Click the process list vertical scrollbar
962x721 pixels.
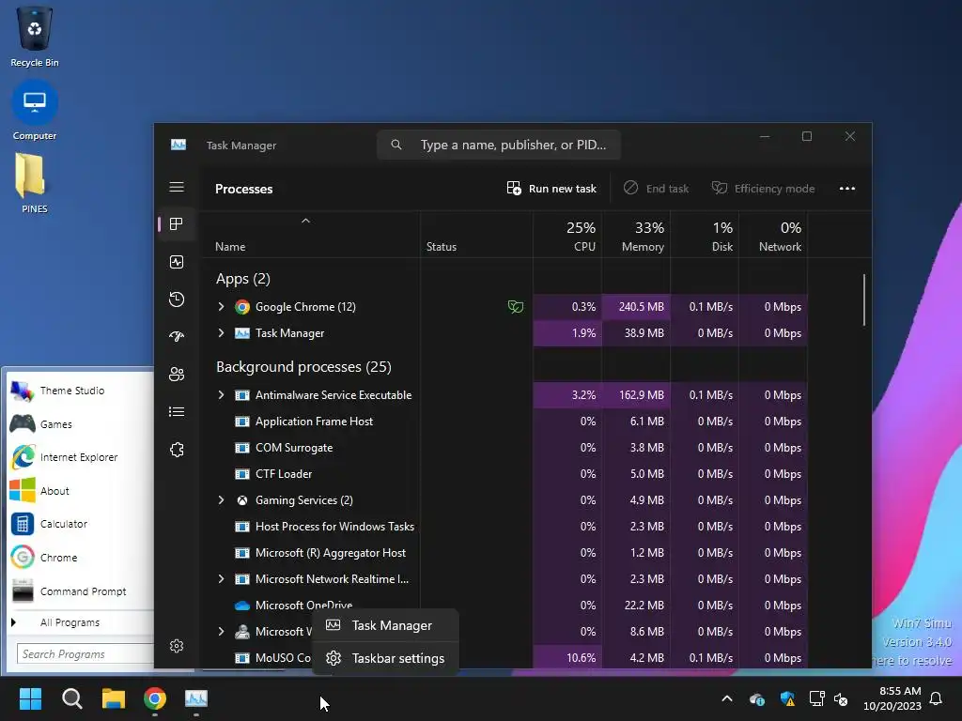(864, 299)
